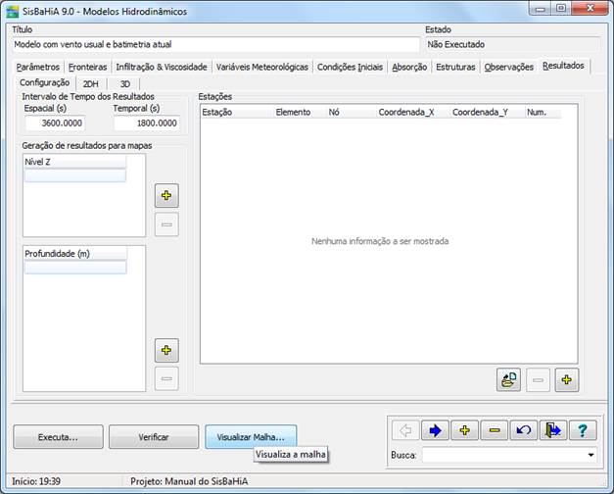This screenshot has height=494, width=614.
Task: Select the Configuração sub-tab
Action: pos(44,82)
